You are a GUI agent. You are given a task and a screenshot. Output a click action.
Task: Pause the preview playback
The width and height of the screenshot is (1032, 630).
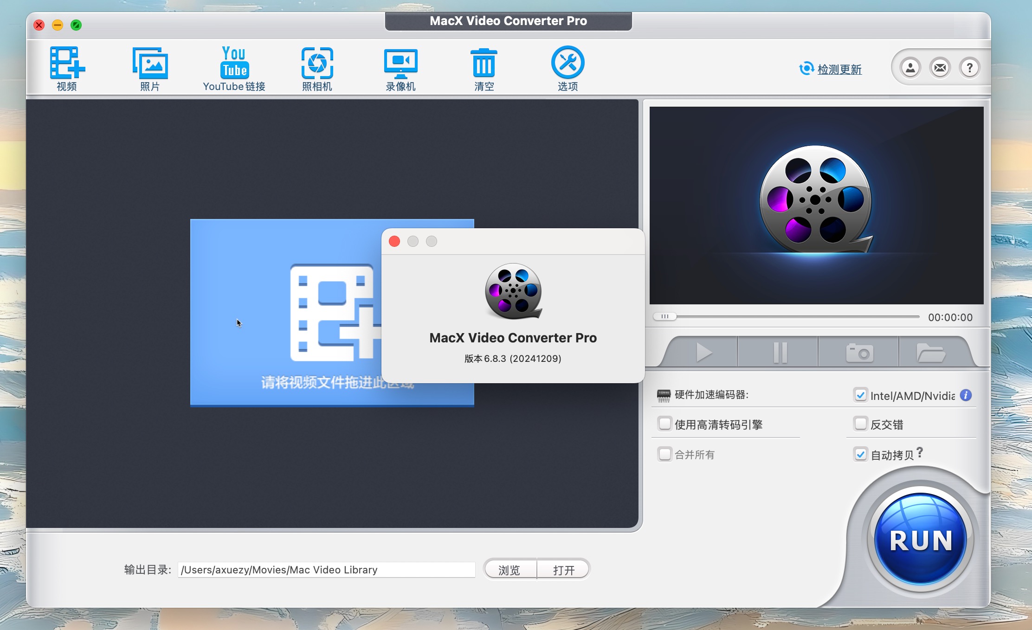click(x=780, y=353)
